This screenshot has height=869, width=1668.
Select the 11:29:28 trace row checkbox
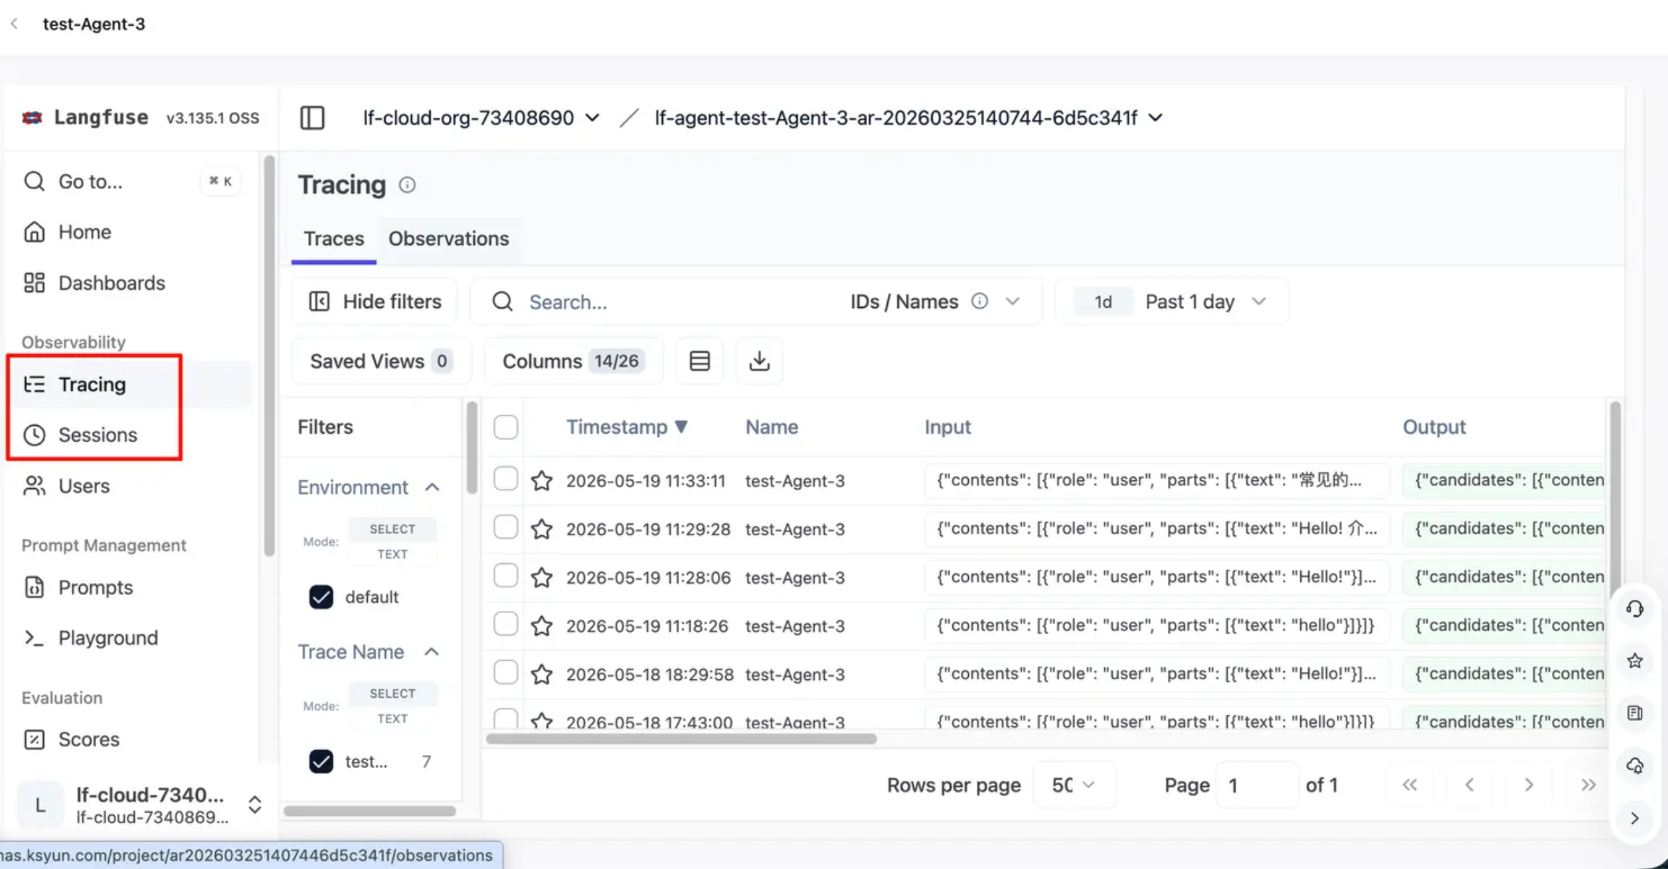point(505,527)
